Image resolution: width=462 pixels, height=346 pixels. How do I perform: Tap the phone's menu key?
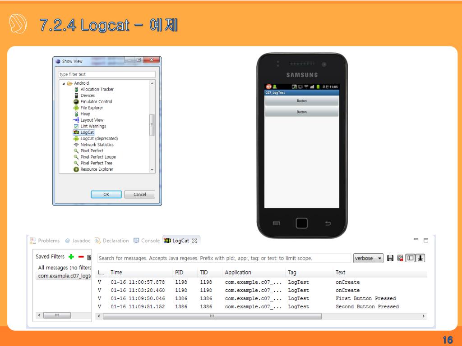(276, 223)
